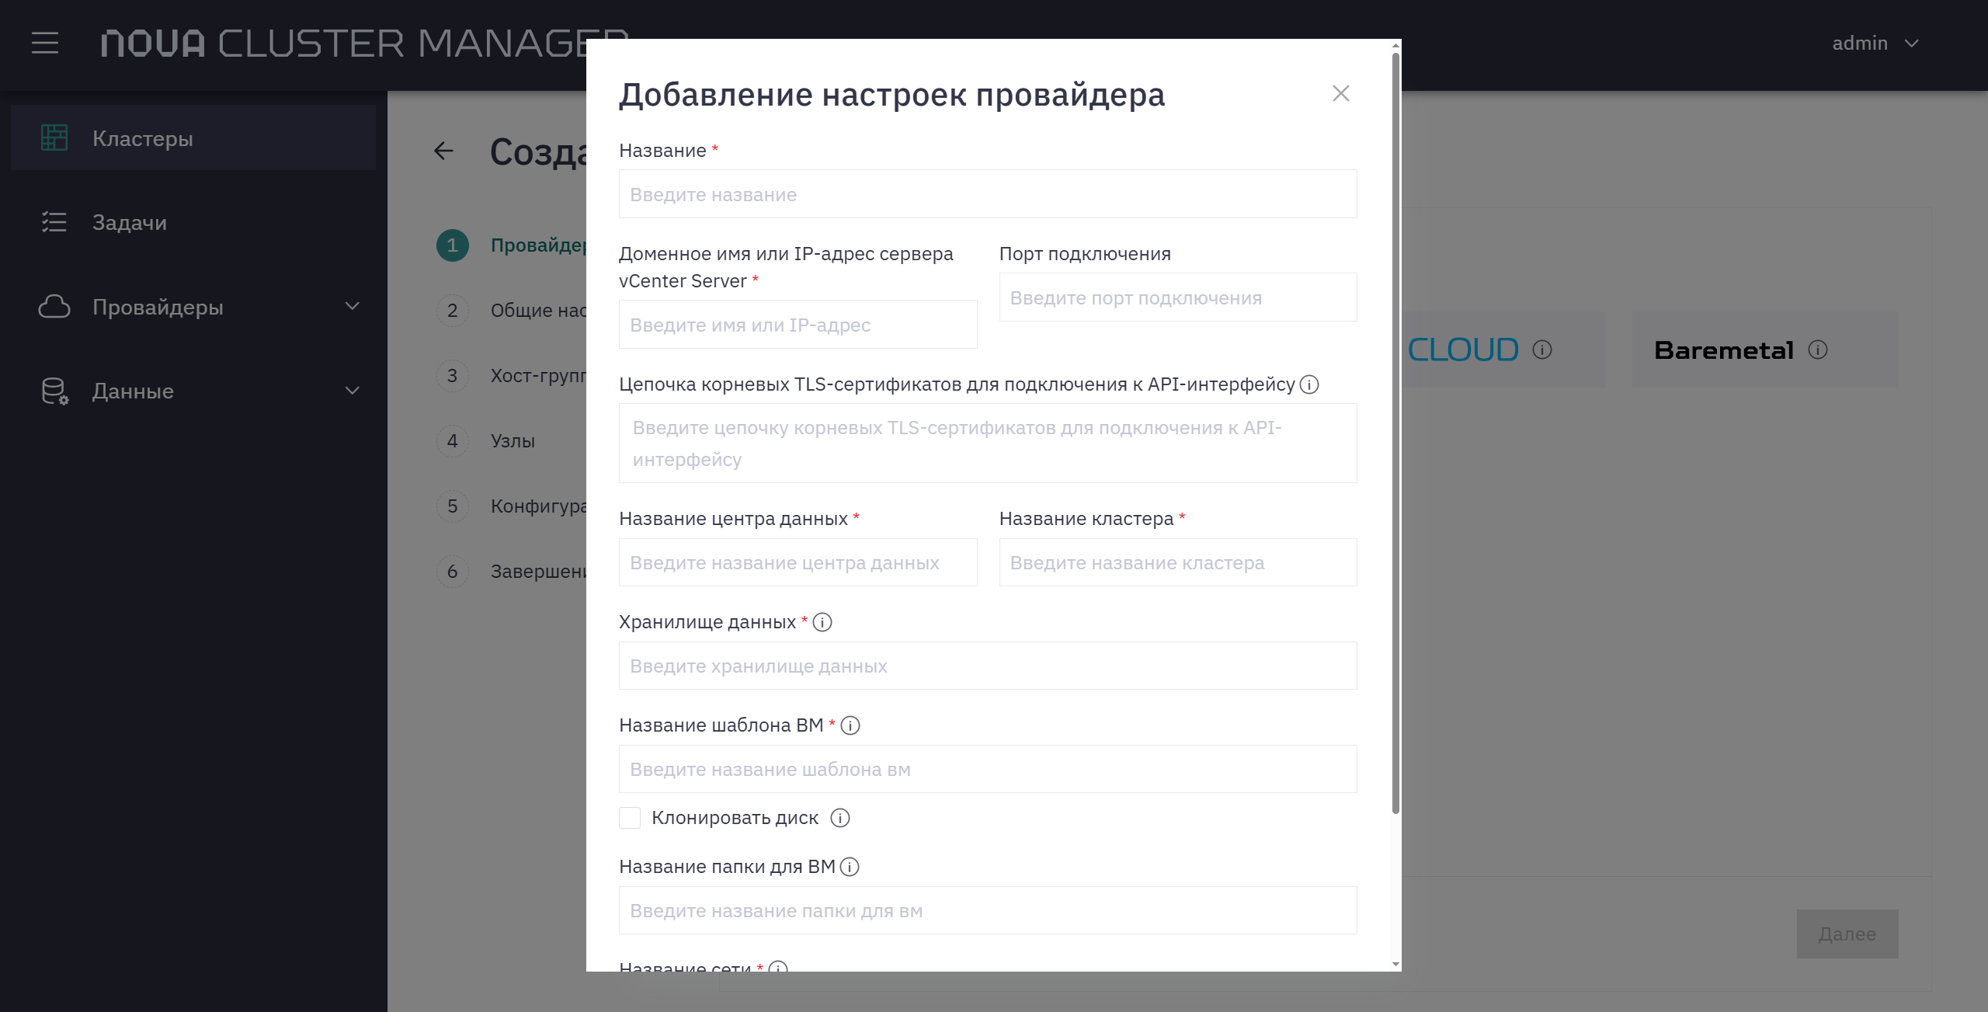Click the Порт подключения label
The height and width of the screenshot is (1012, 1988).
(1085, 254)
